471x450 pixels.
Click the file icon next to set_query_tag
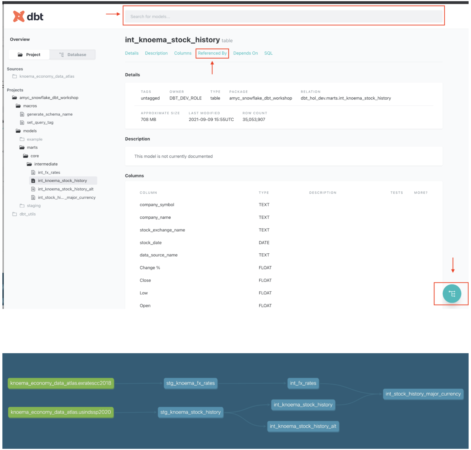click(x=22, y=123)
